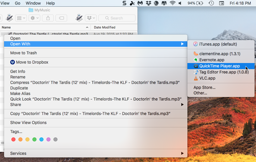Select Make Alias

coord(96,94)
